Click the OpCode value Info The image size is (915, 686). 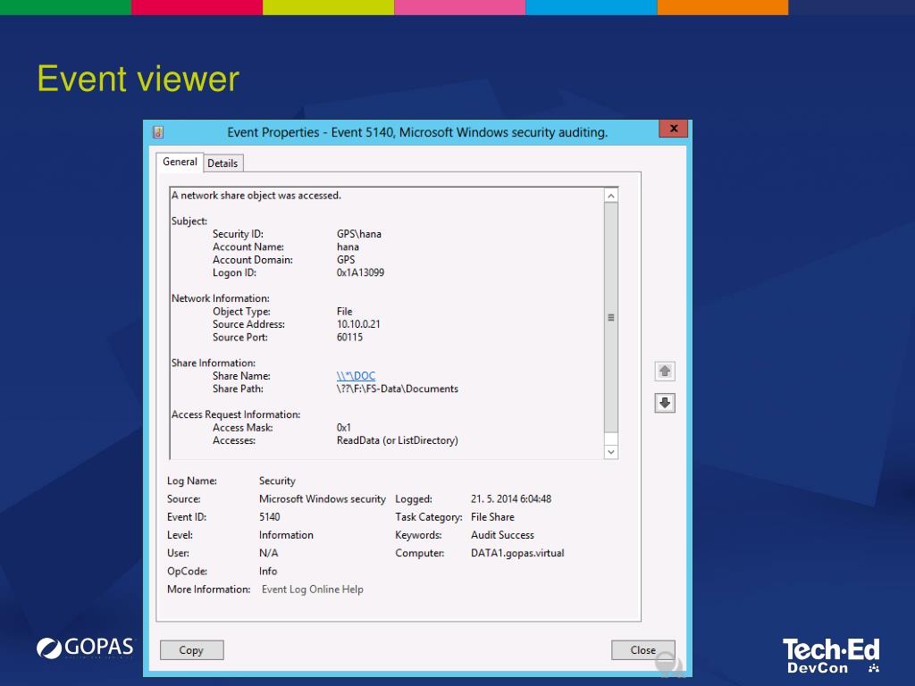point(268,571)
